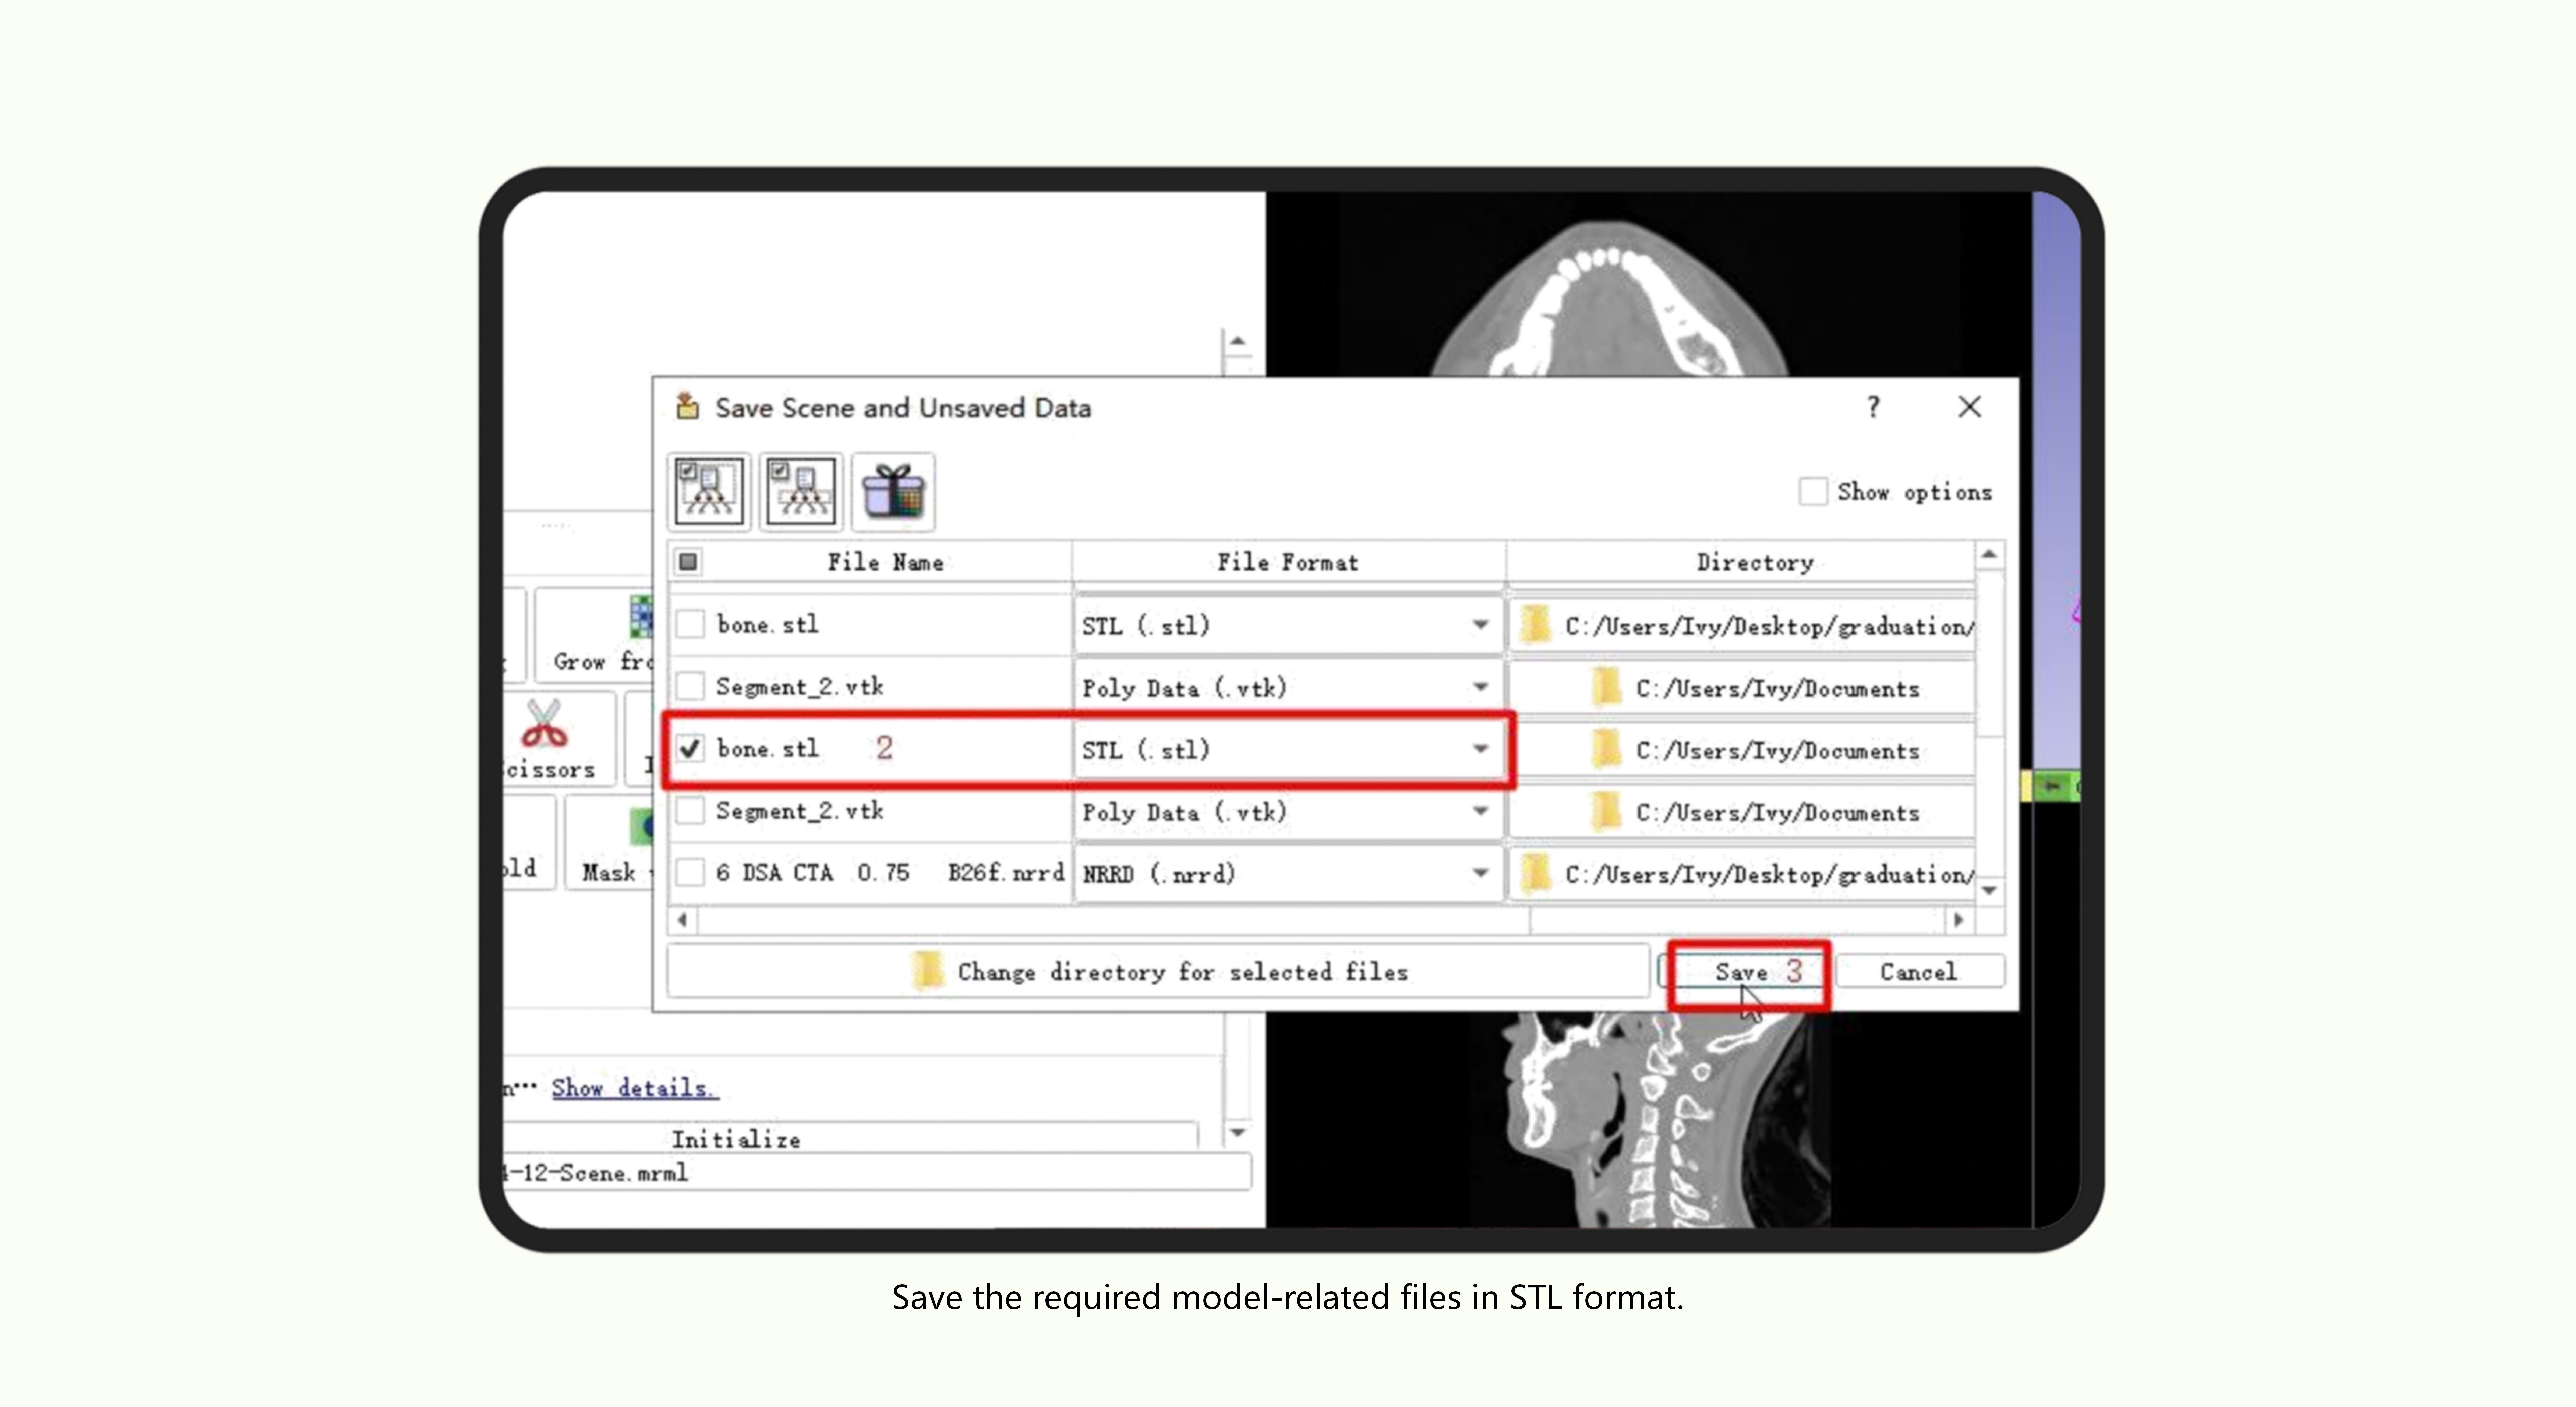Screen dimensions: 2576x1407
Task: Open file format dropdown for bone.stl 2
Action: (1481, 749)
